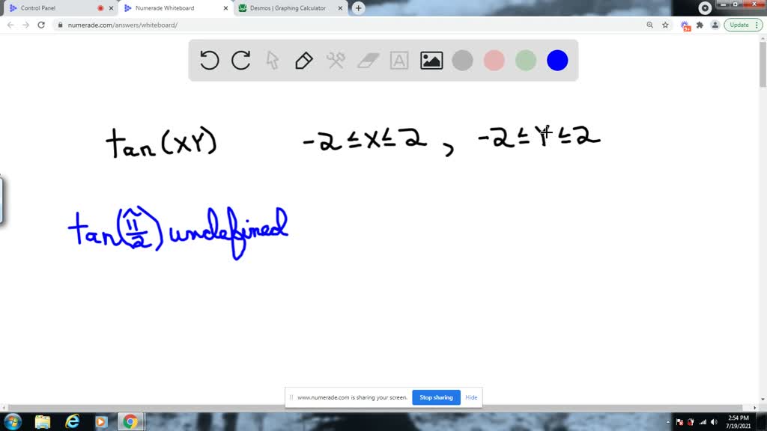Open Chrome extensions puzzle icon

pos(700,25)
